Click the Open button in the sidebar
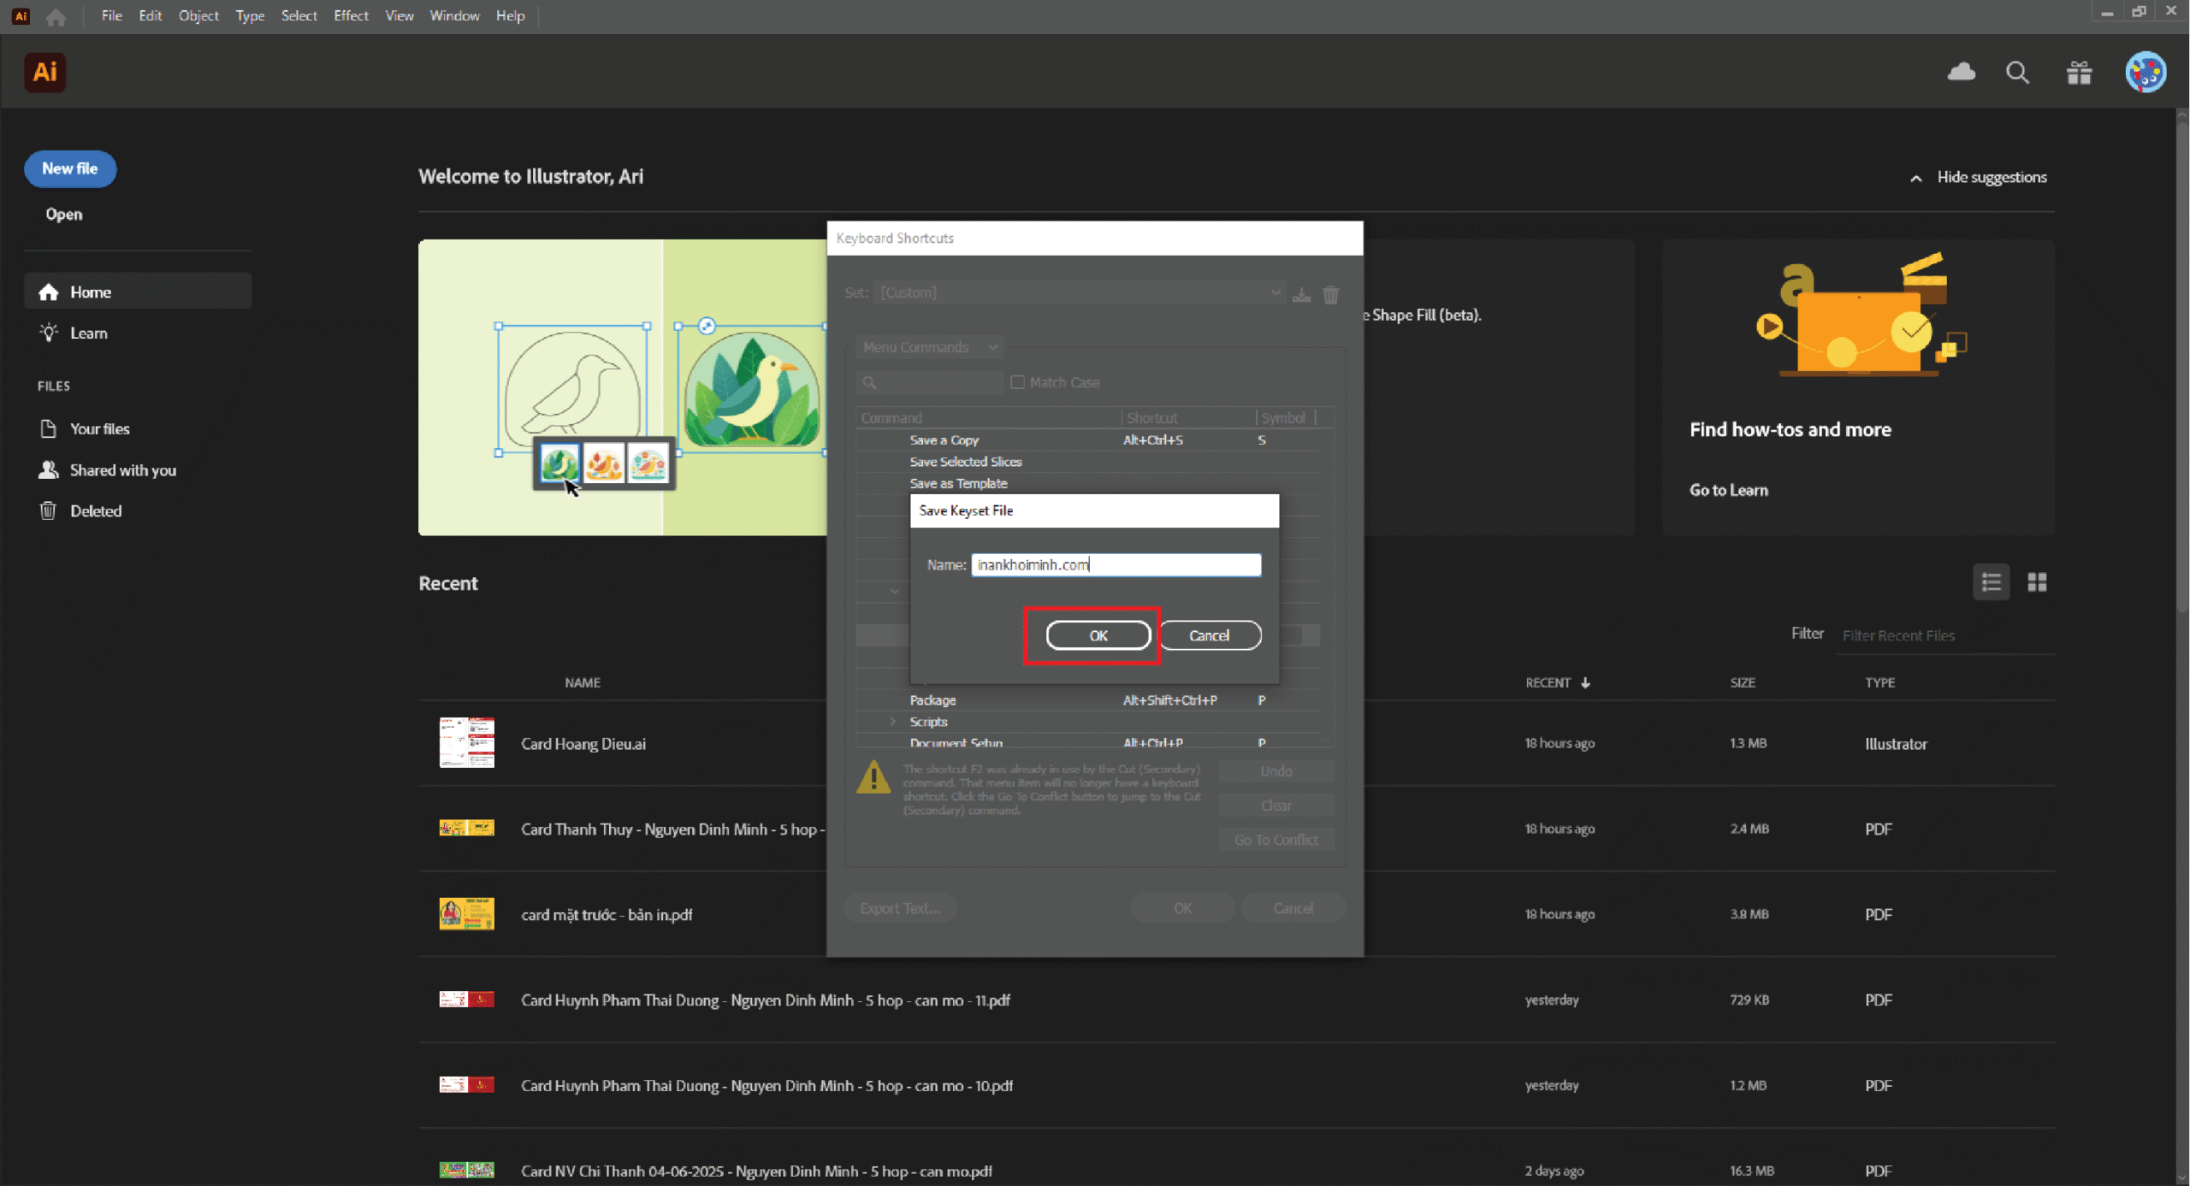Viewport: 2190px width, 1186px height. pyautogui.click(x=64, y=214)
